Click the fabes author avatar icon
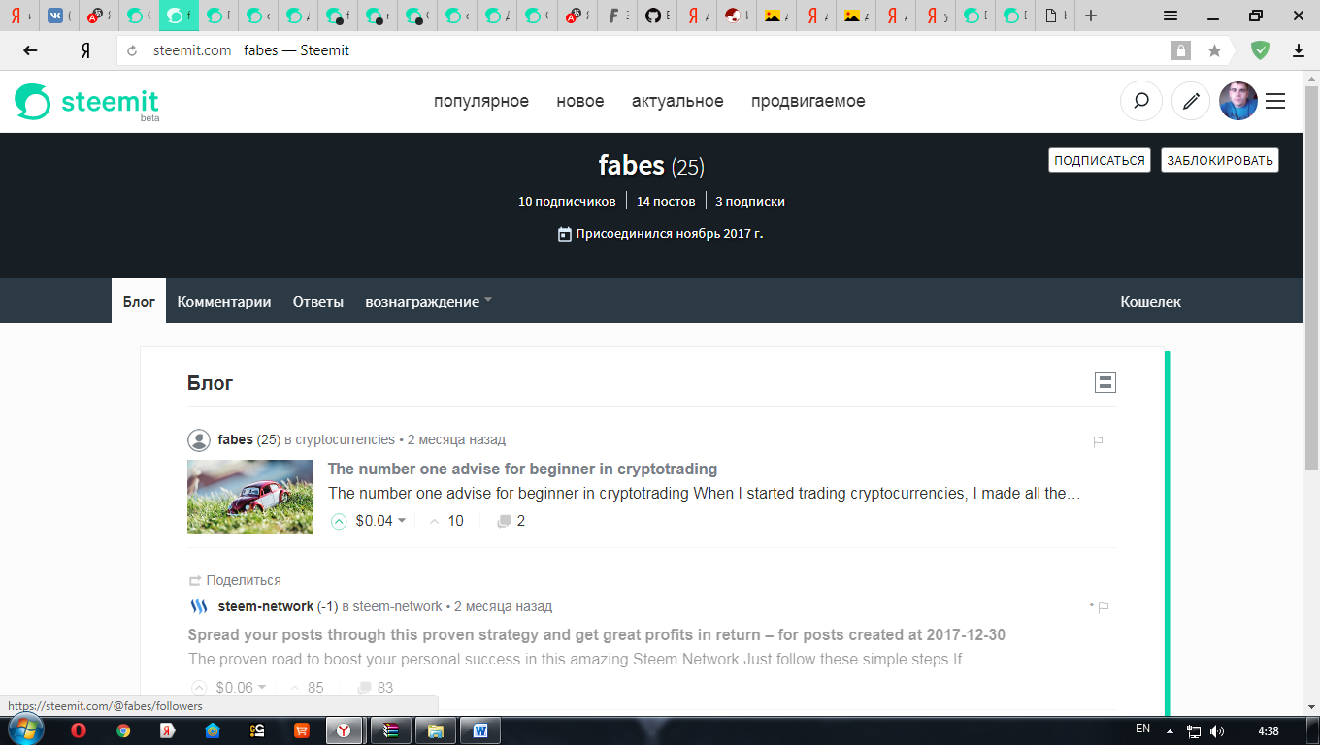The image size is (1320, 745). [x=199, y=440]
